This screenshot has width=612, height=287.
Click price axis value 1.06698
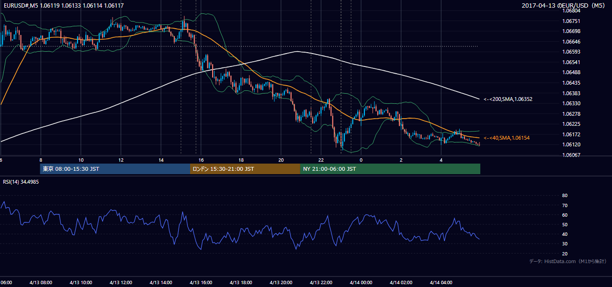click(571, 31)
